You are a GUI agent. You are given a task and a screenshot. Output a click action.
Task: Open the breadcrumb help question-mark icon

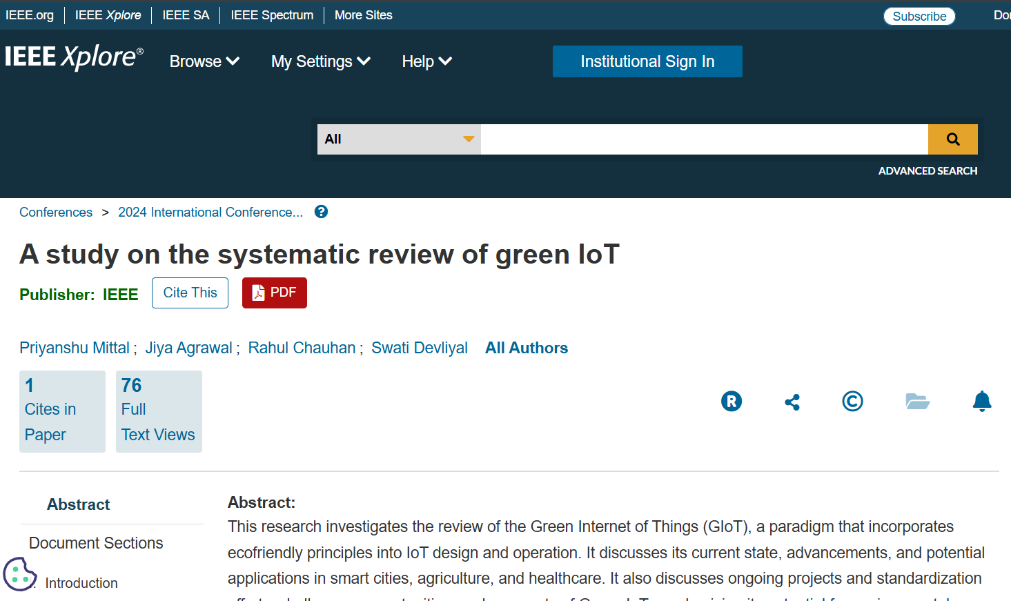pos(321,212)
